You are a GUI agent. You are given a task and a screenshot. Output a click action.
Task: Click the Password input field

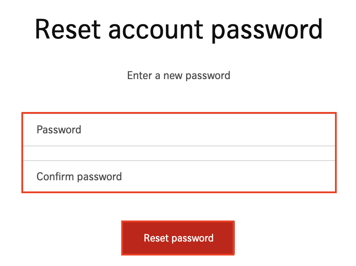pyautogui.click(x=179, y=130)
